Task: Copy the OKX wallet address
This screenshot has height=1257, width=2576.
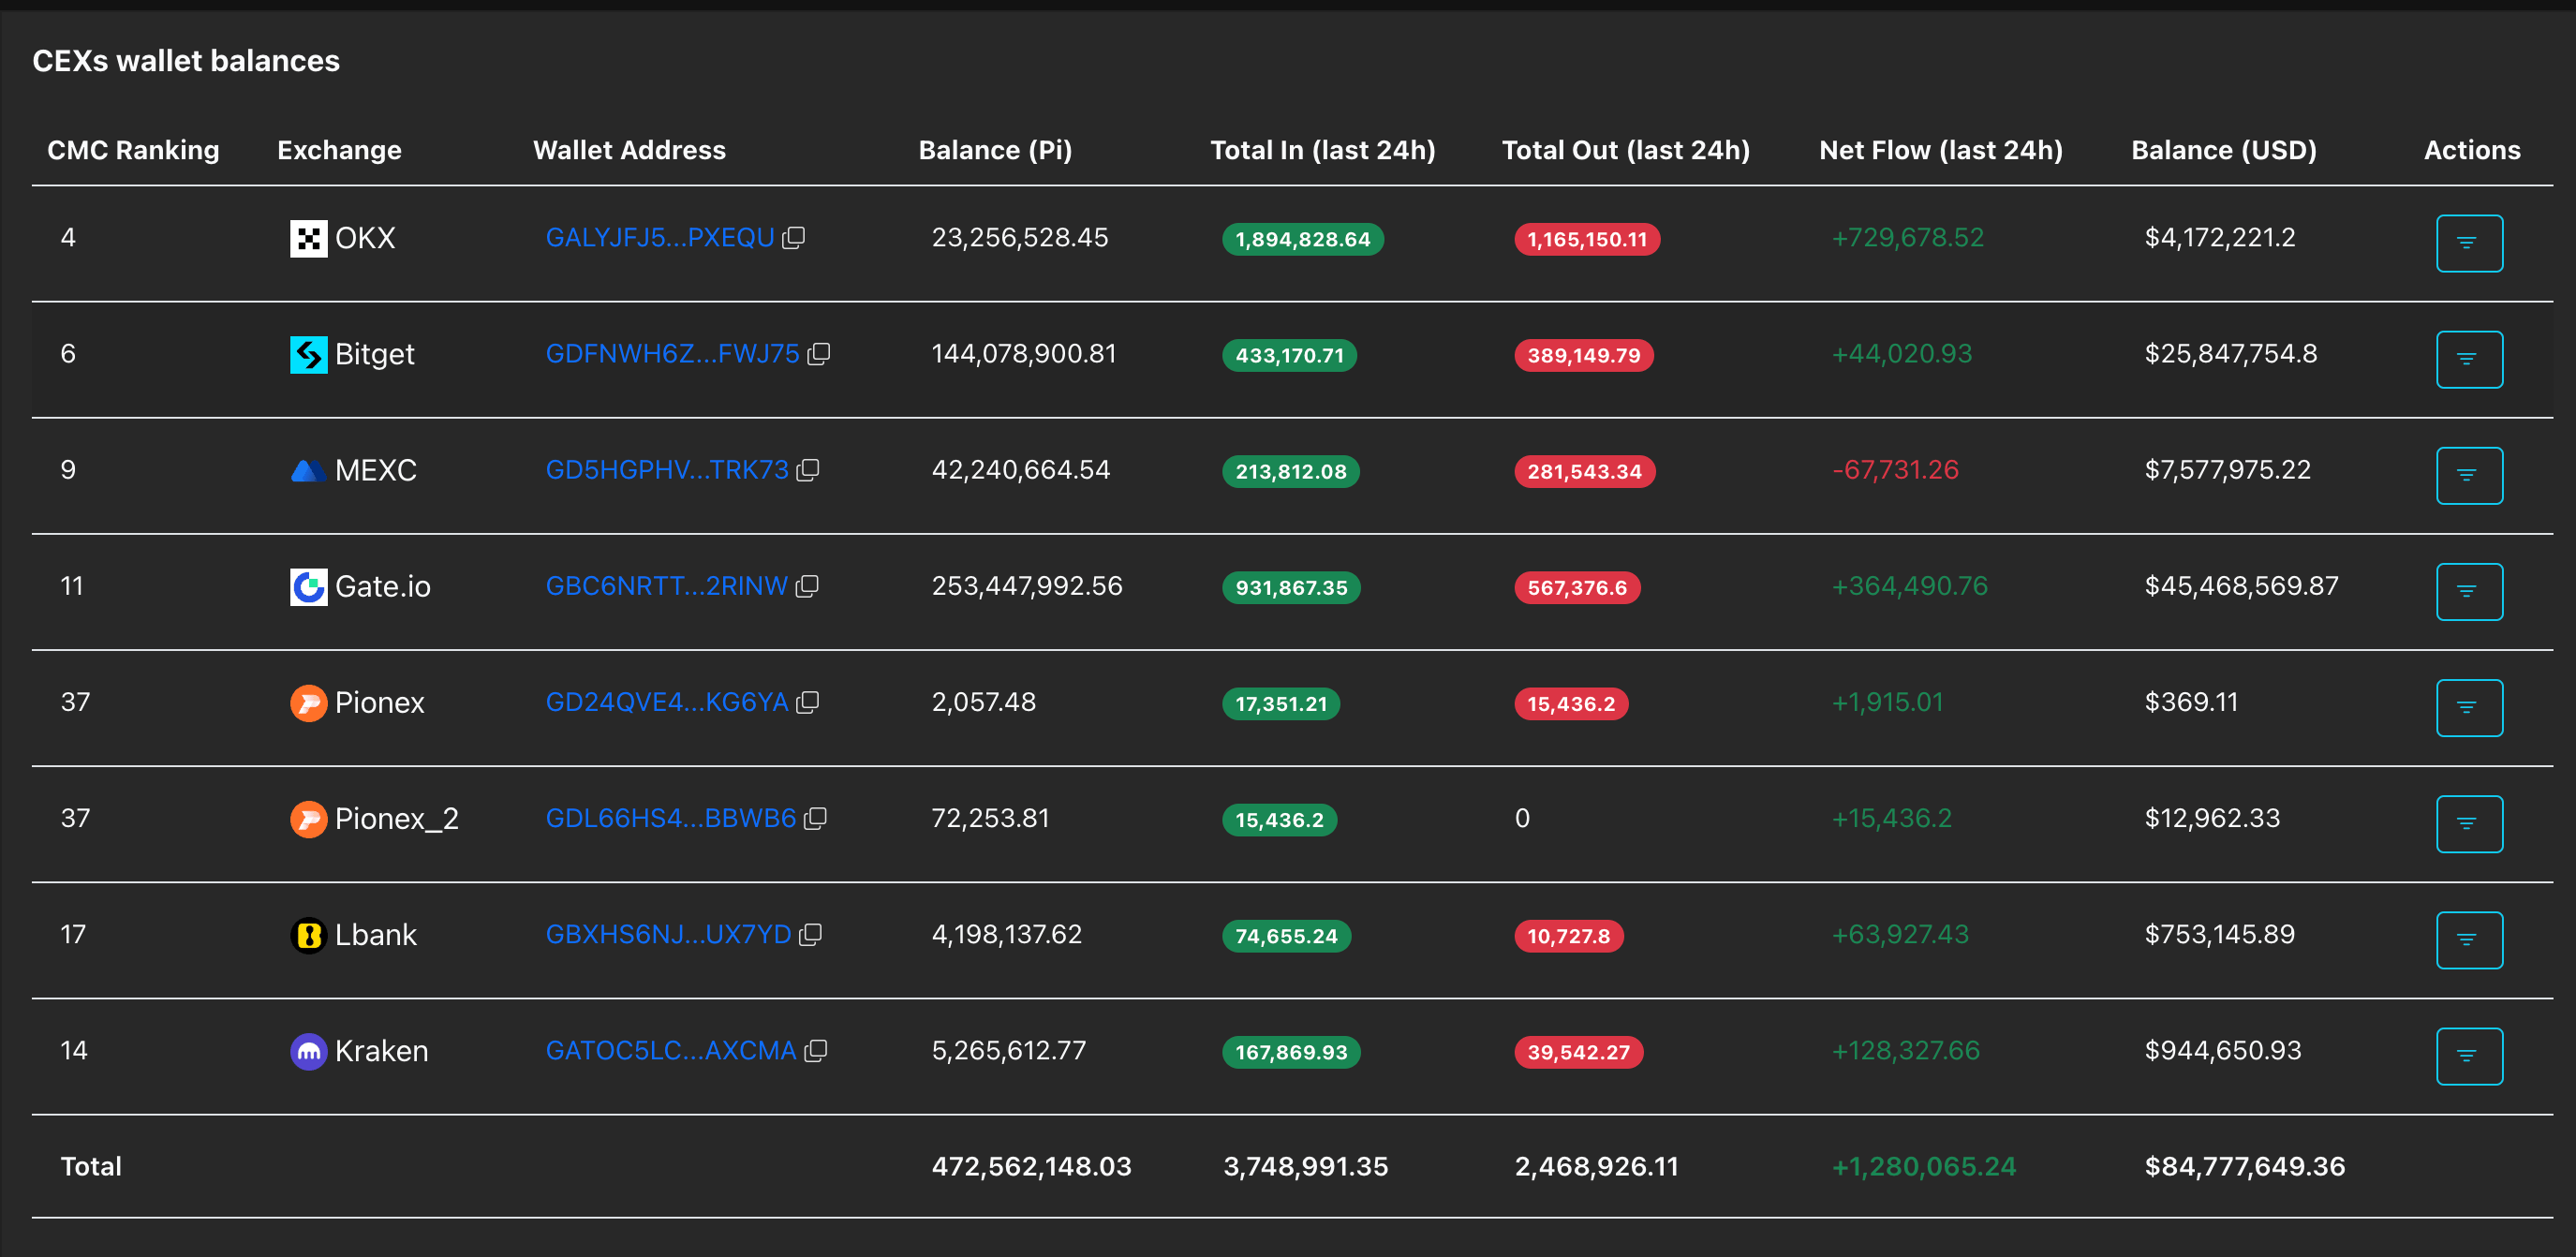Action: [793, 238]
